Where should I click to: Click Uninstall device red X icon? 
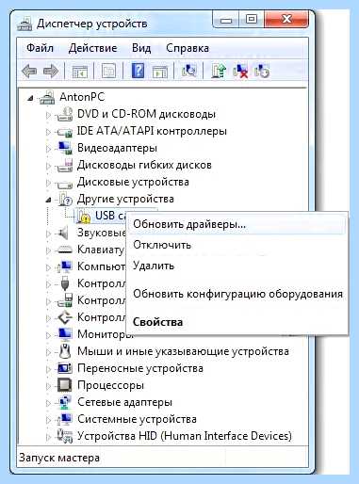(x=240, y=71)
